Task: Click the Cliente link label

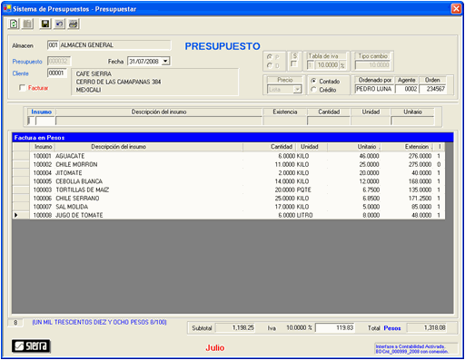Action: (20, 73)
